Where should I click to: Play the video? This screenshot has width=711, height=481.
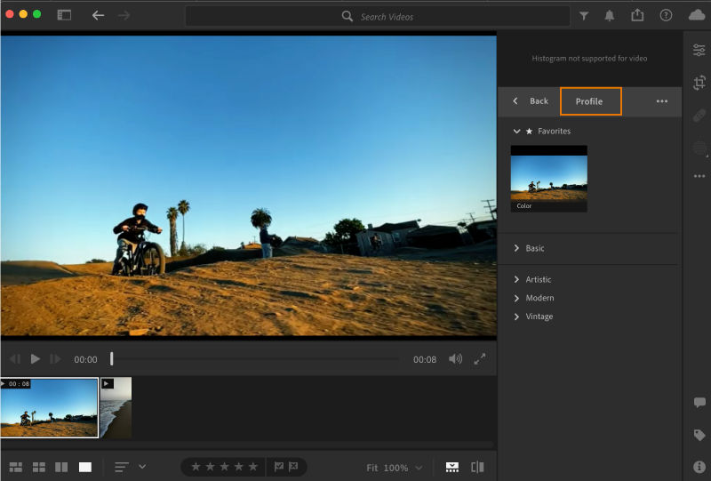click(x=36, y=359)
